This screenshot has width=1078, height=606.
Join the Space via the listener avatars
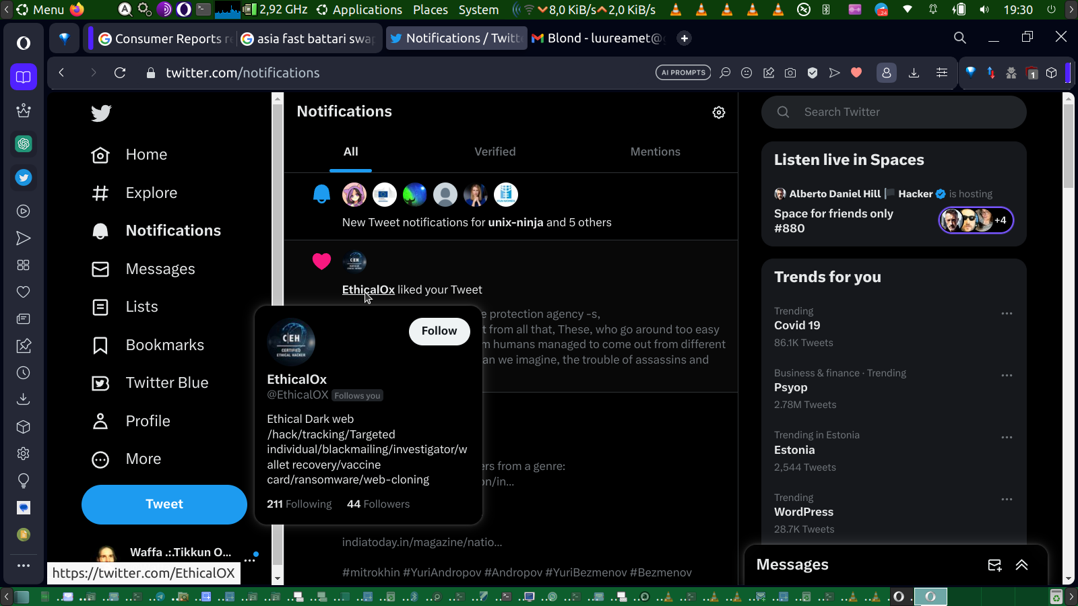pyautogui.click(x=976, y=220)
